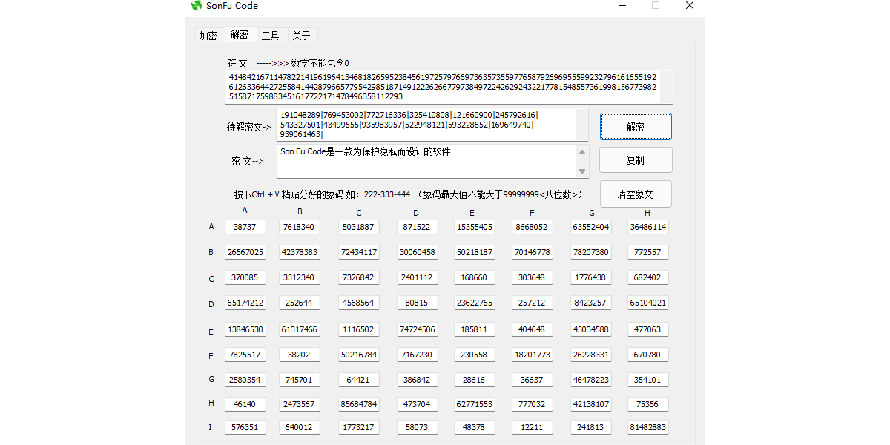Click the 清空象文 button
This screenshot has height=445, width=890.
click(x=635, y=194)
